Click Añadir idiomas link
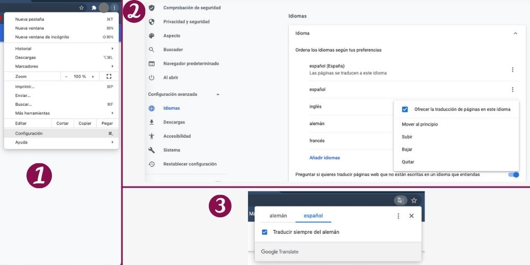 tap(324, 157)
